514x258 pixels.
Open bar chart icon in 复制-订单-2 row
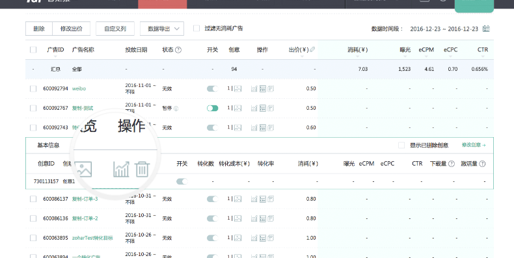pos(254,218)
